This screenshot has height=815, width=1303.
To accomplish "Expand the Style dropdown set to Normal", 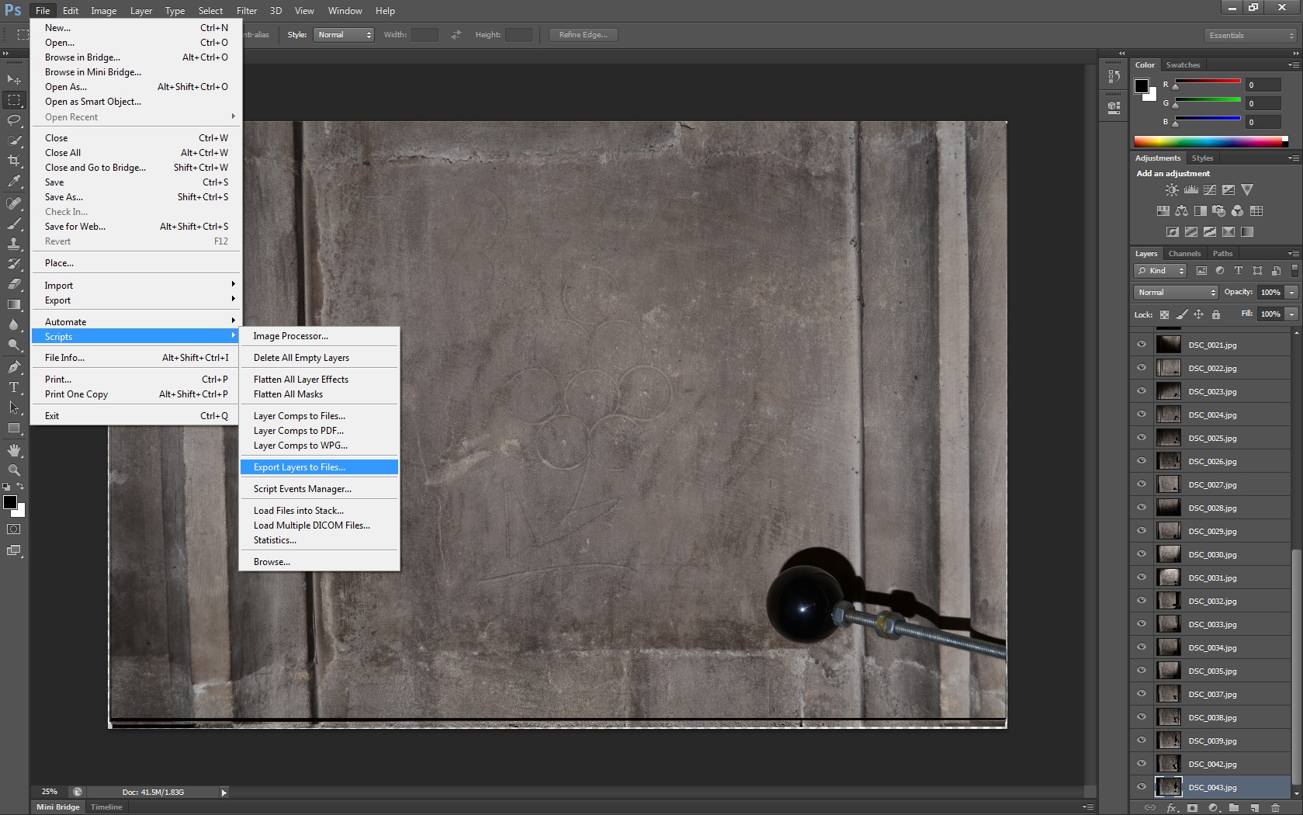I will pos(344,35).
